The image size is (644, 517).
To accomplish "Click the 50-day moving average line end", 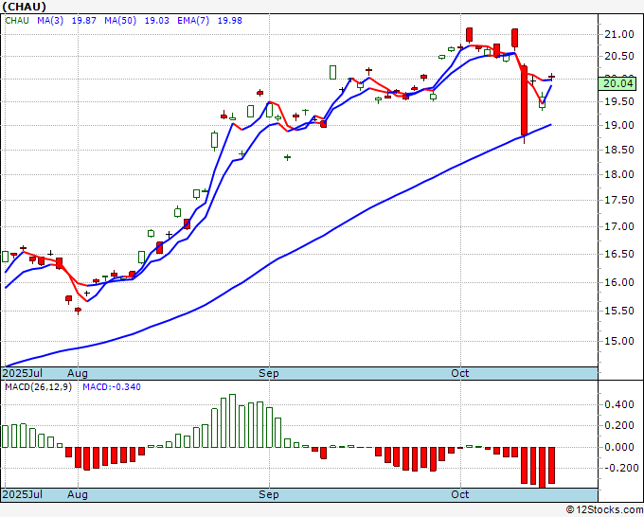I will point(550,124).
